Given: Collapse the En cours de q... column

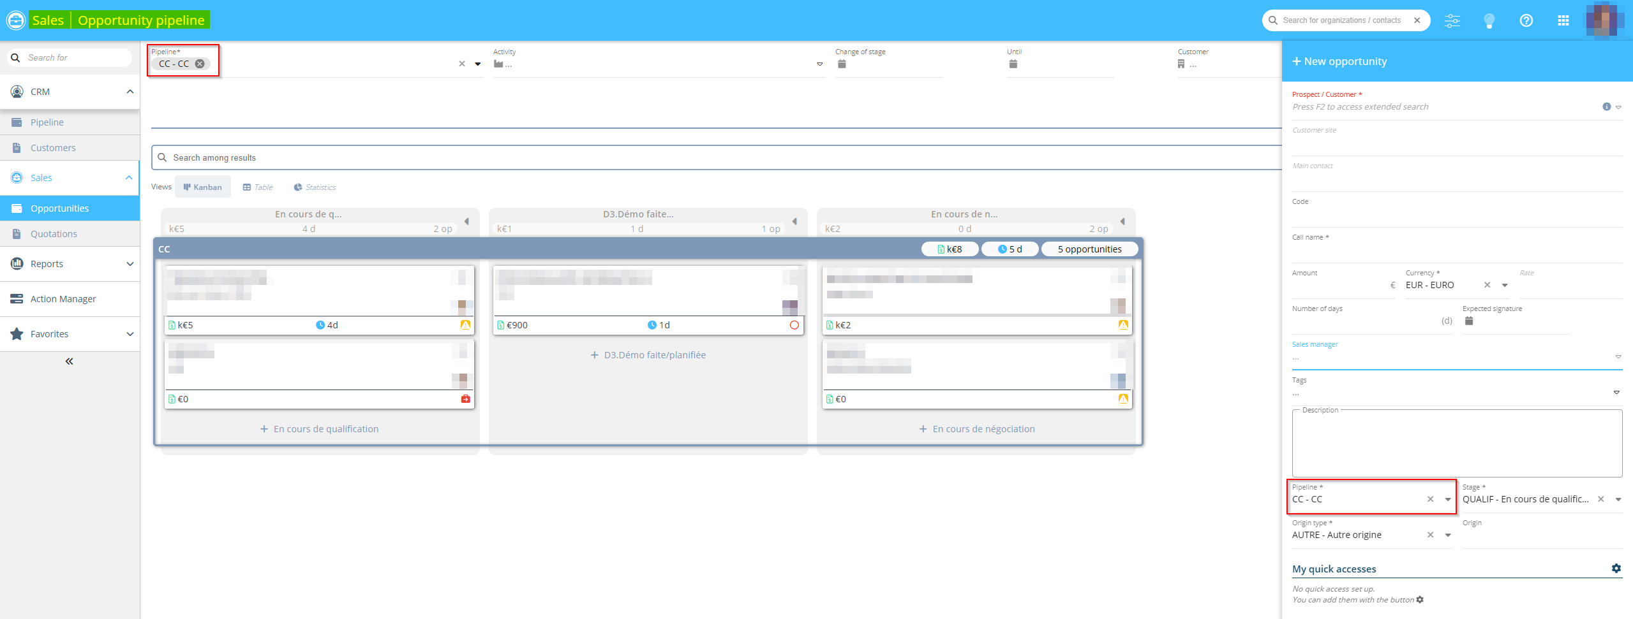Looking at the screenshot, I should click(x=466, y=221).
